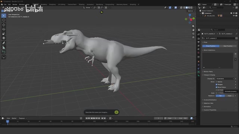Select the Cursor tool
The image size is (239, 134).
(4, 20)
